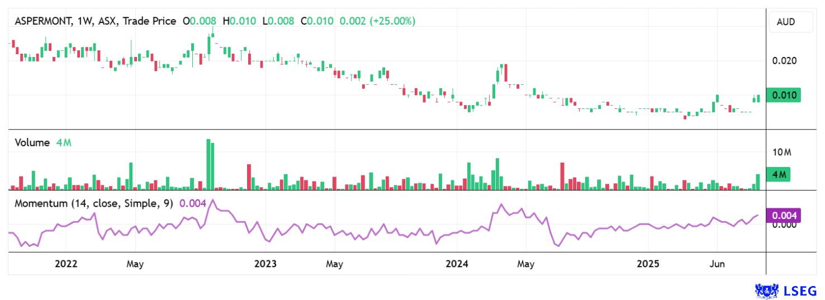This screenshot has width=825, height=300.
Task: Click the 2025 label on time axis
Action: tap(648, 264)
